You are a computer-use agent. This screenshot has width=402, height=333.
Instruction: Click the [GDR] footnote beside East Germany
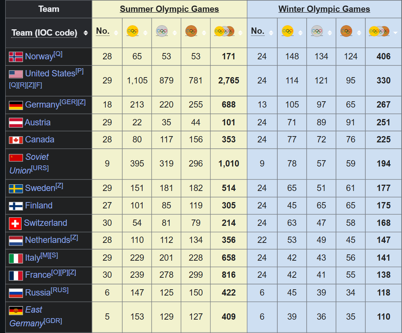pyautogui.click(x=53, y=321)
